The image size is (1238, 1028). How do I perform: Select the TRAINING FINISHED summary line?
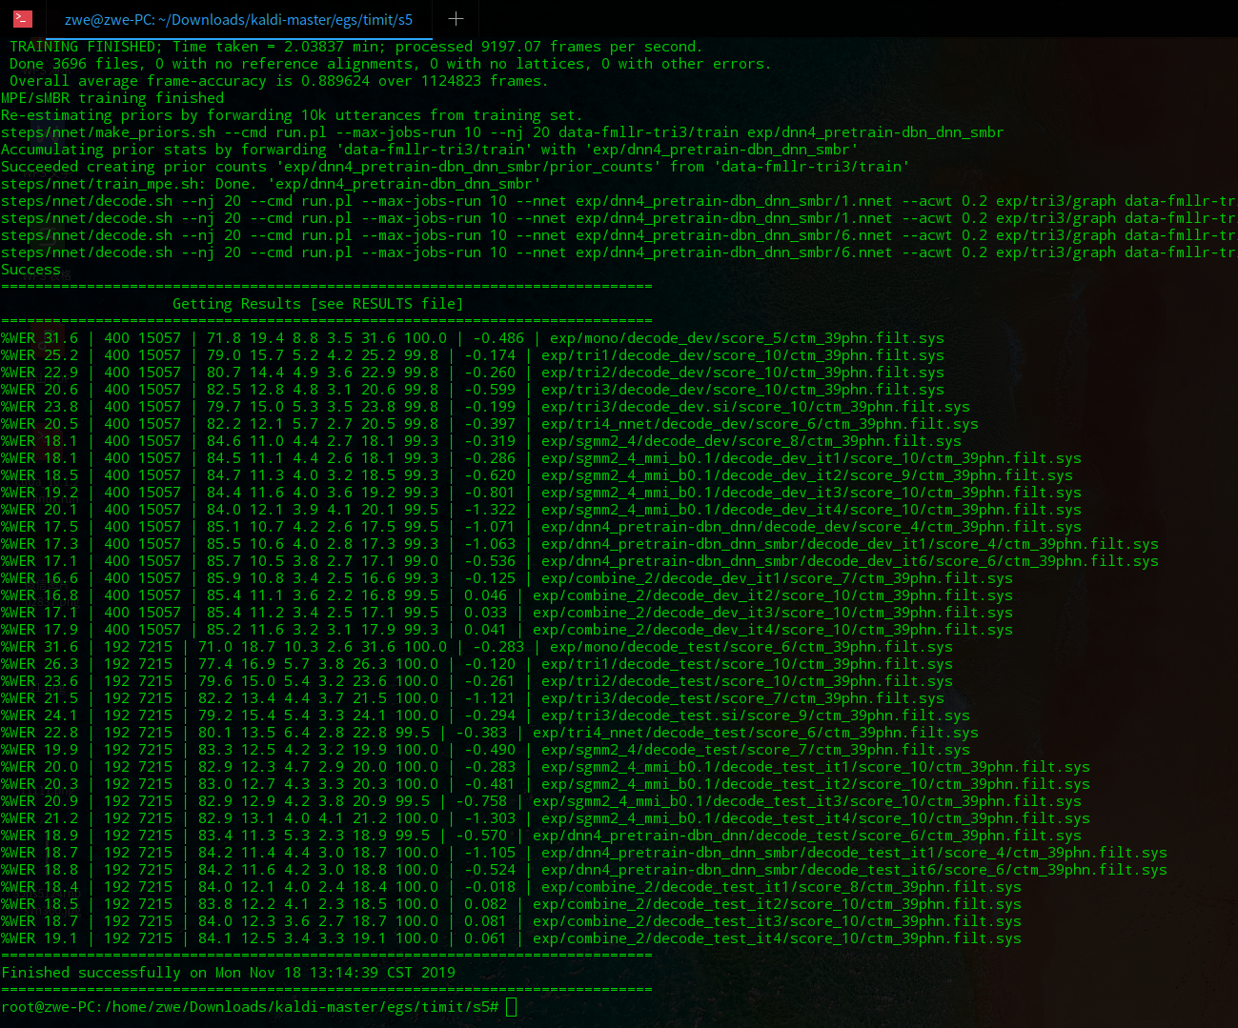point(353,45)
